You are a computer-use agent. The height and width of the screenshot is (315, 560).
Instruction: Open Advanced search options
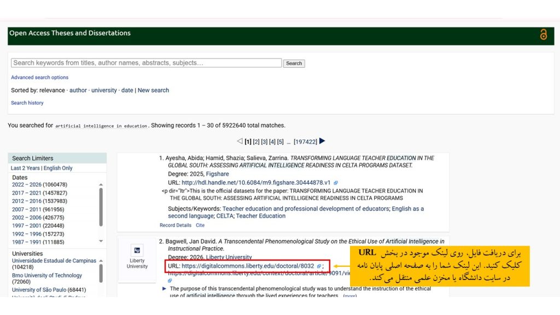39,78
